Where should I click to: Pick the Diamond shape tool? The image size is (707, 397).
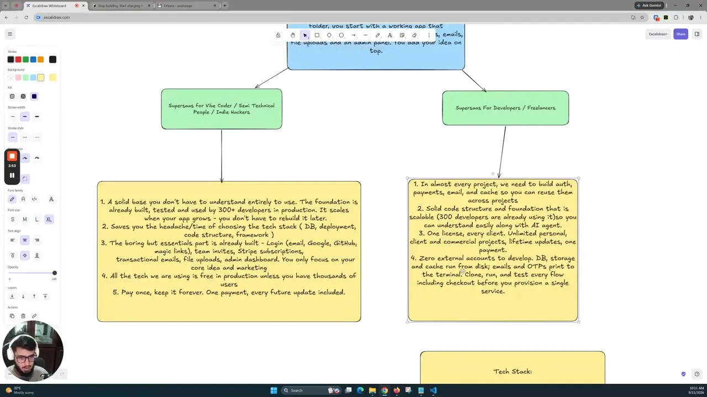(x=329, y=35)
